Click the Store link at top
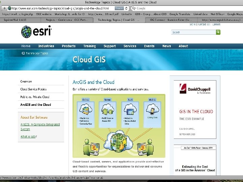 pos(192,24)
